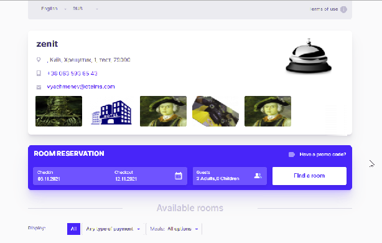This screenshot has width=382, height=243.
Task: Click the location pin icon by address
Action: (39, 60)
